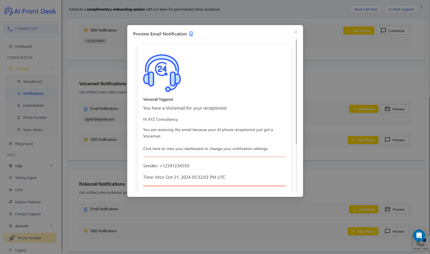This screenshot has height=254, width=430.
Task: Open CRM from sidebar
Action: (19, 190)
